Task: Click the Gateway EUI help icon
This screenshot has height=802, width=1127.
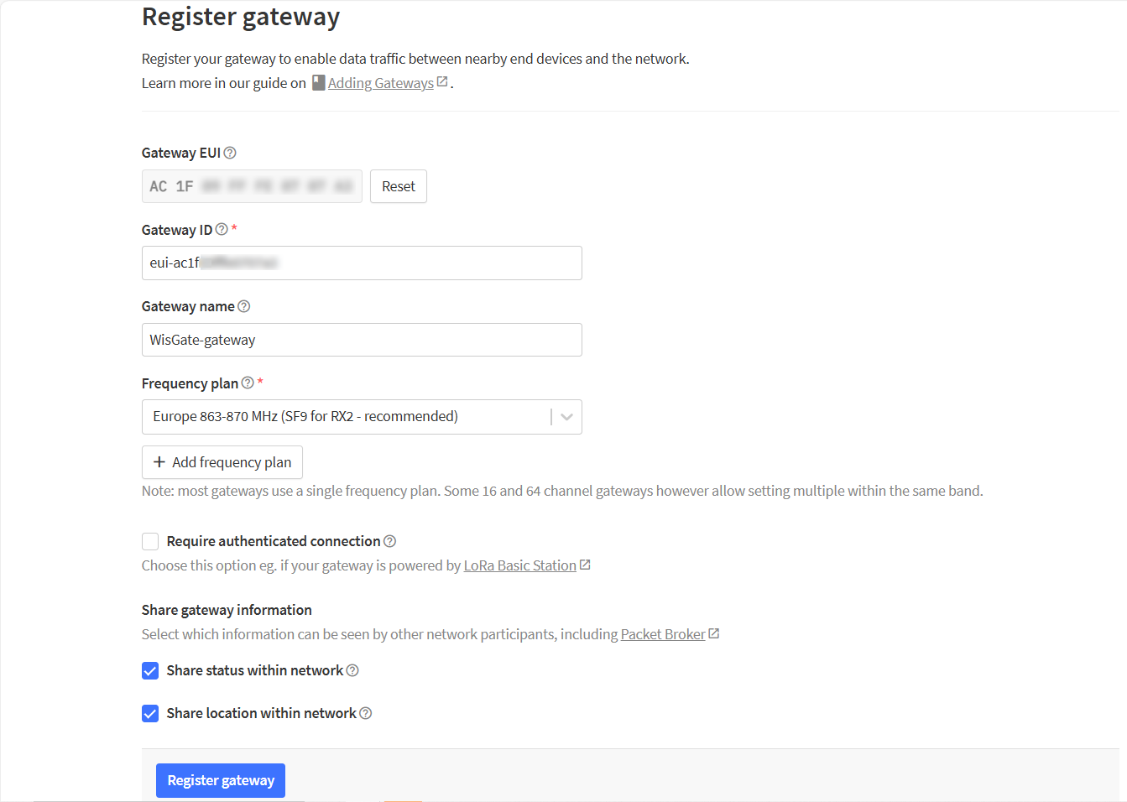Action: click(230, 153)
